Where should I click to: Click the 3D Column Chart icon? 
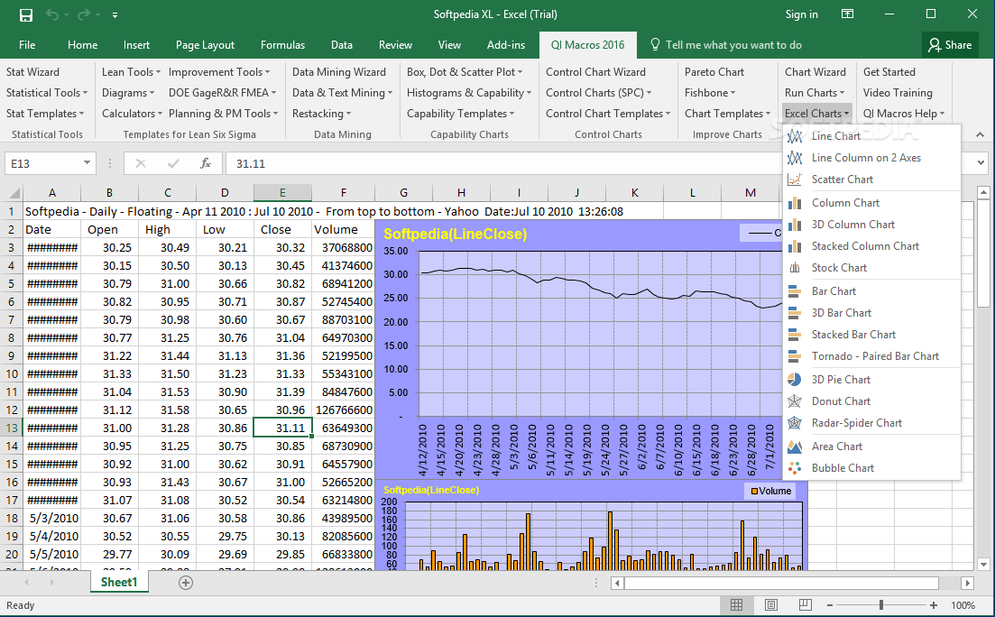tap(795, 225)
